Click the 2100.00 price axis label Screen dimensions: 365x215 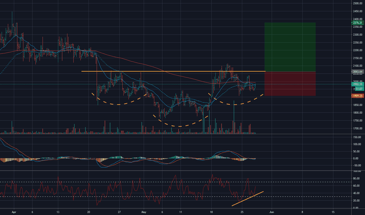pyautogui.click(x=358, y=66)
